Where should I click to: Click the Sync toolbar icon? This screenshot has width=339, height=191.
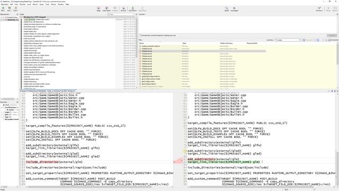[10, 8]
